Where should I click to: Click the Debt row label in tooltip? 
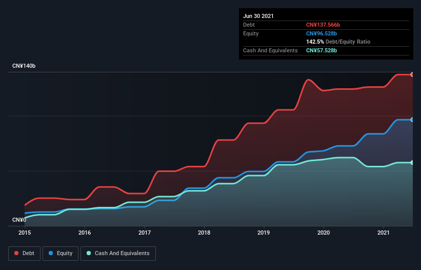(x=249, y=25)
